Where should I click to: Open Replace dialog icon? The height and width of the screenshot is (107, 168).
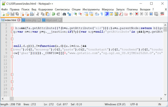coord(69,14)
